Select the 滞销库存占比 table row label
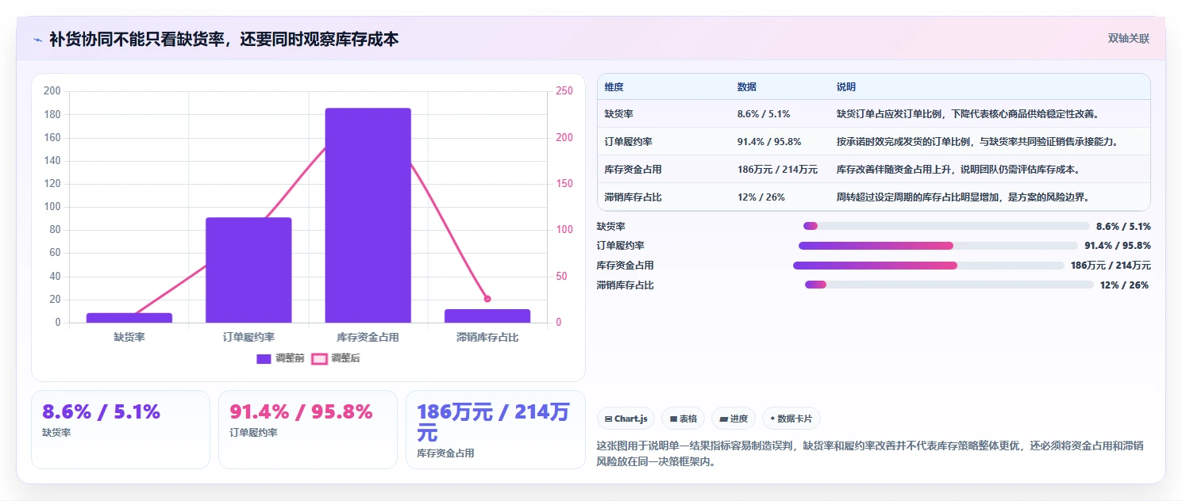The height and width of the screenshot is (501, 1182). [633, 197]
